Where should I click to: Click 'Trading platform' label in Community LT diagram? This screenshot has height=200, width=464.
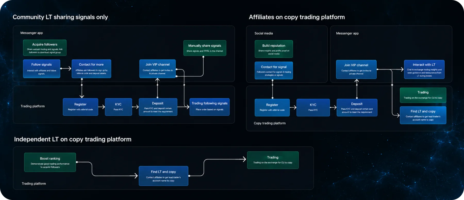coord(33,106)
